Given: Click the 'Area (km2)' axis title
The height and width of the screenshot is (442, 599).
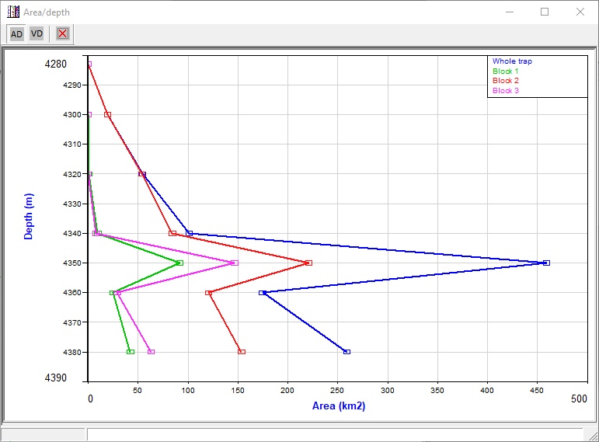Looking at the screenshot, I should pyautogui.click(x=338, y=405).
